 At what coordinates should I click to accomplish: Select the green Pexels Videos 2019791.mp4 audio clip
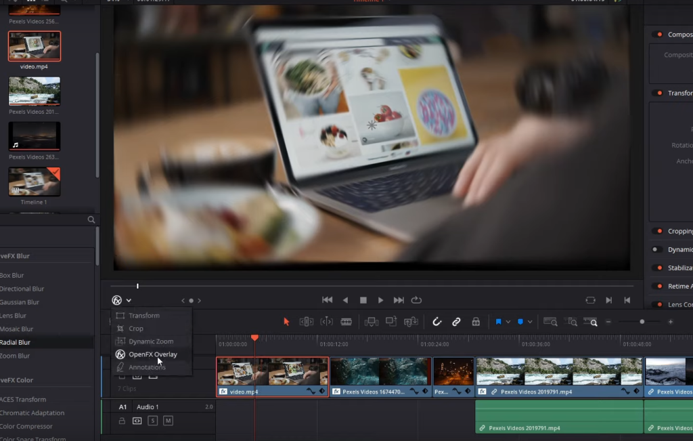pos(559,417)
